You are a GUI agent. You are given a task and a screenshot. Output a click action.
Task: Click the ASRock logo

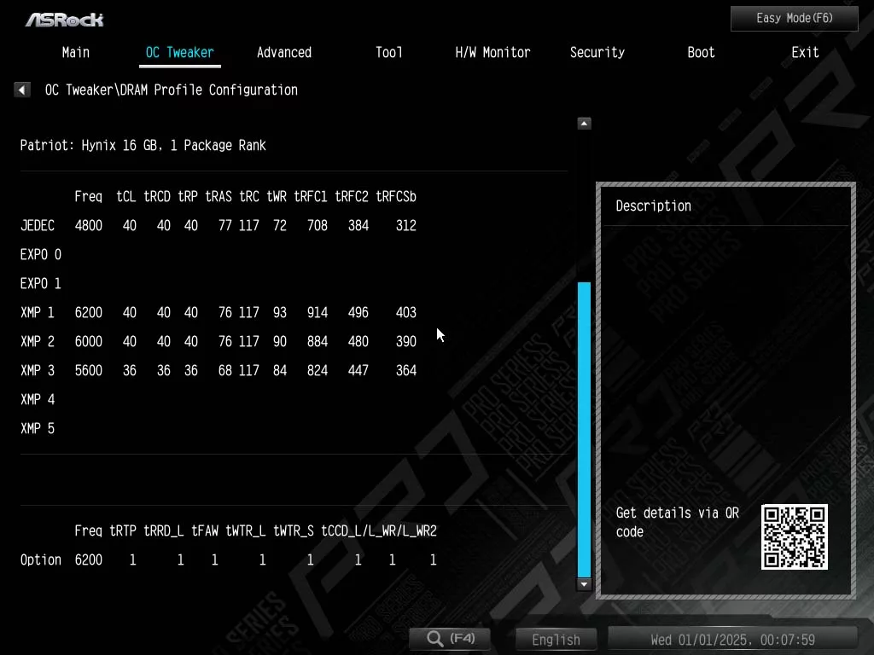(x=64, y=19)
